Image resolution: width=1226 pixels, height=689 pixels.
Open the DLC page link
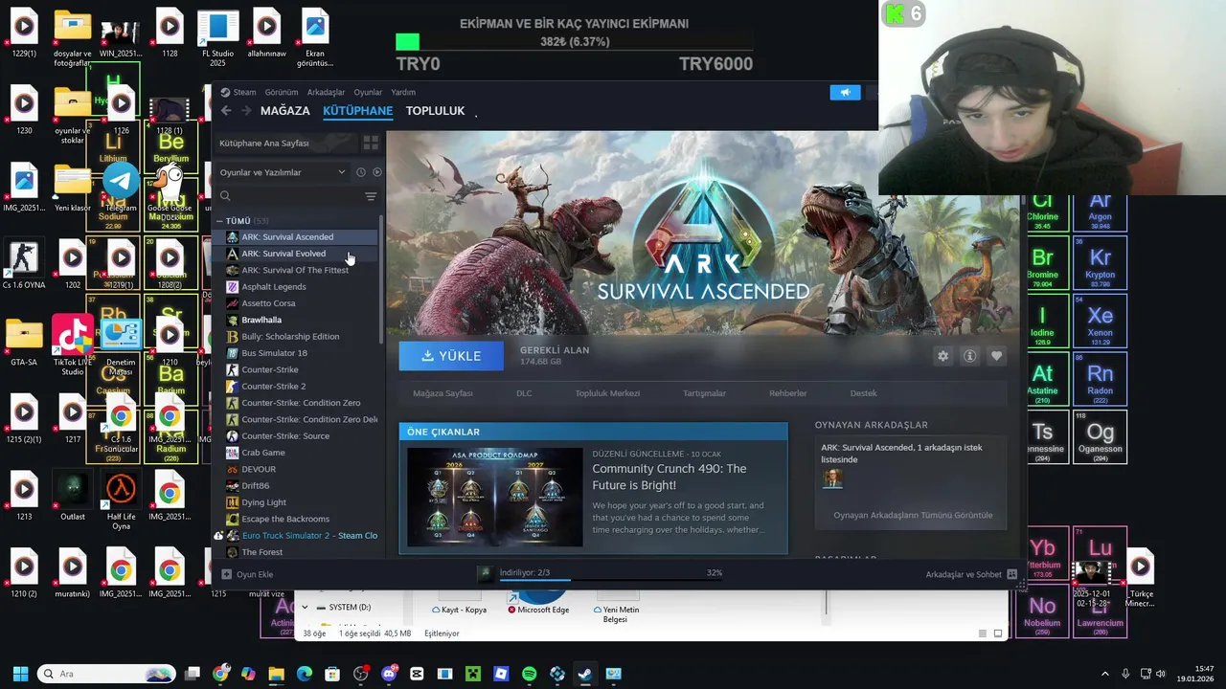pos(524,393)
